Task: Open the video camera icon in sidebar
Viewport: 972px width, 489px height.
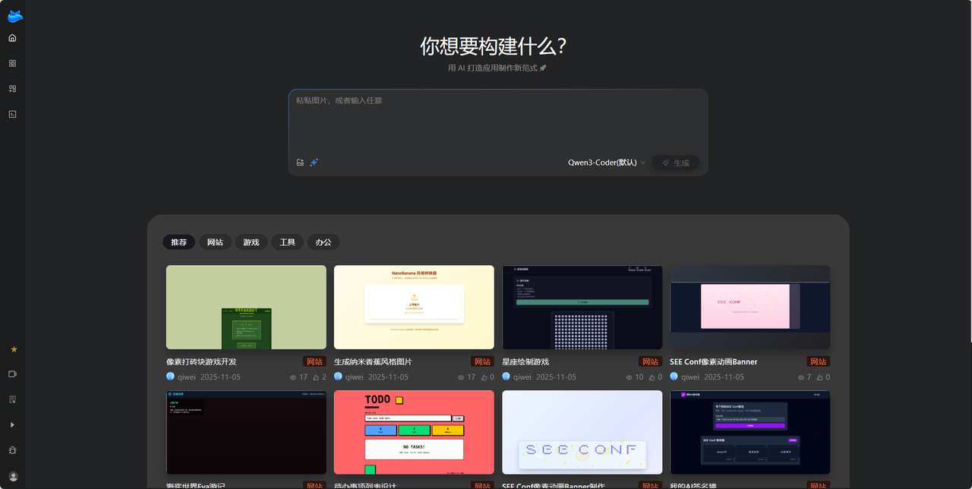Action: click(12, 374)
